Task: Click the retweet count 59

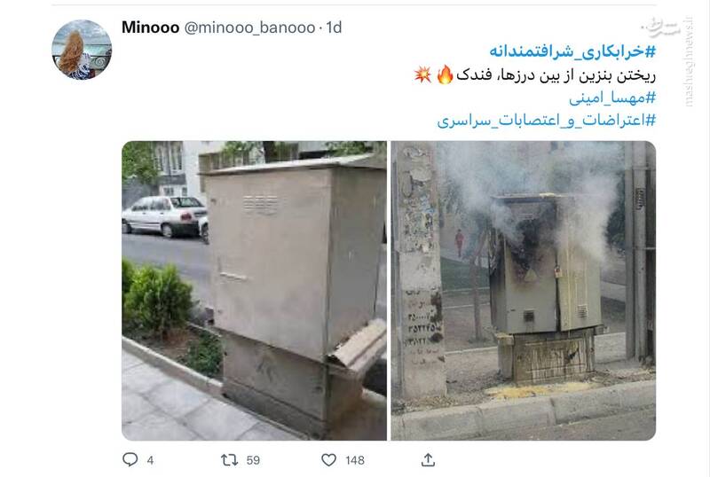Action: 253,460
